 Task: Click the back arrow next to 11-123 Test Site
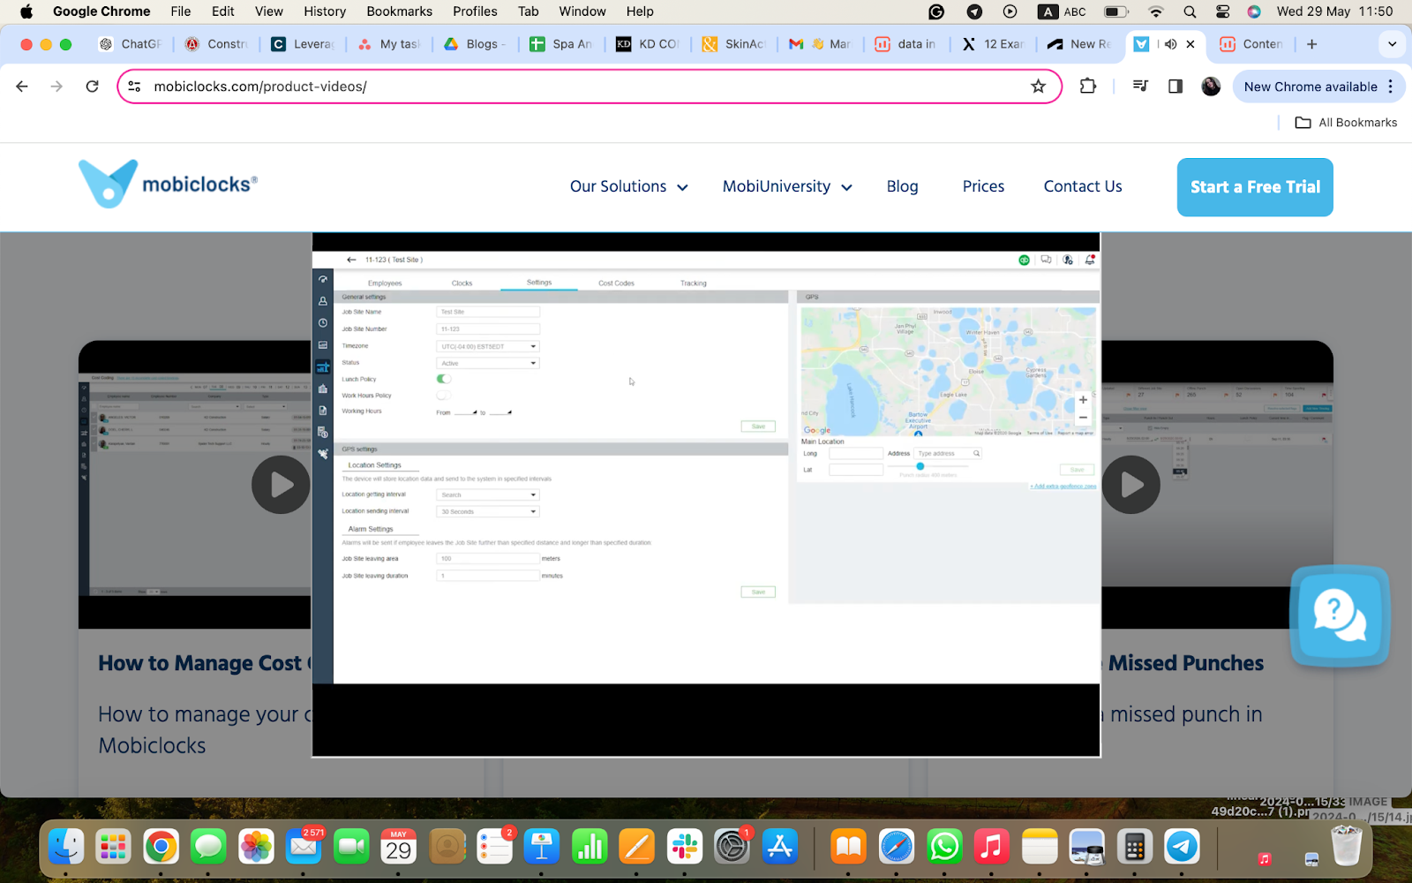tap(351, 260)
